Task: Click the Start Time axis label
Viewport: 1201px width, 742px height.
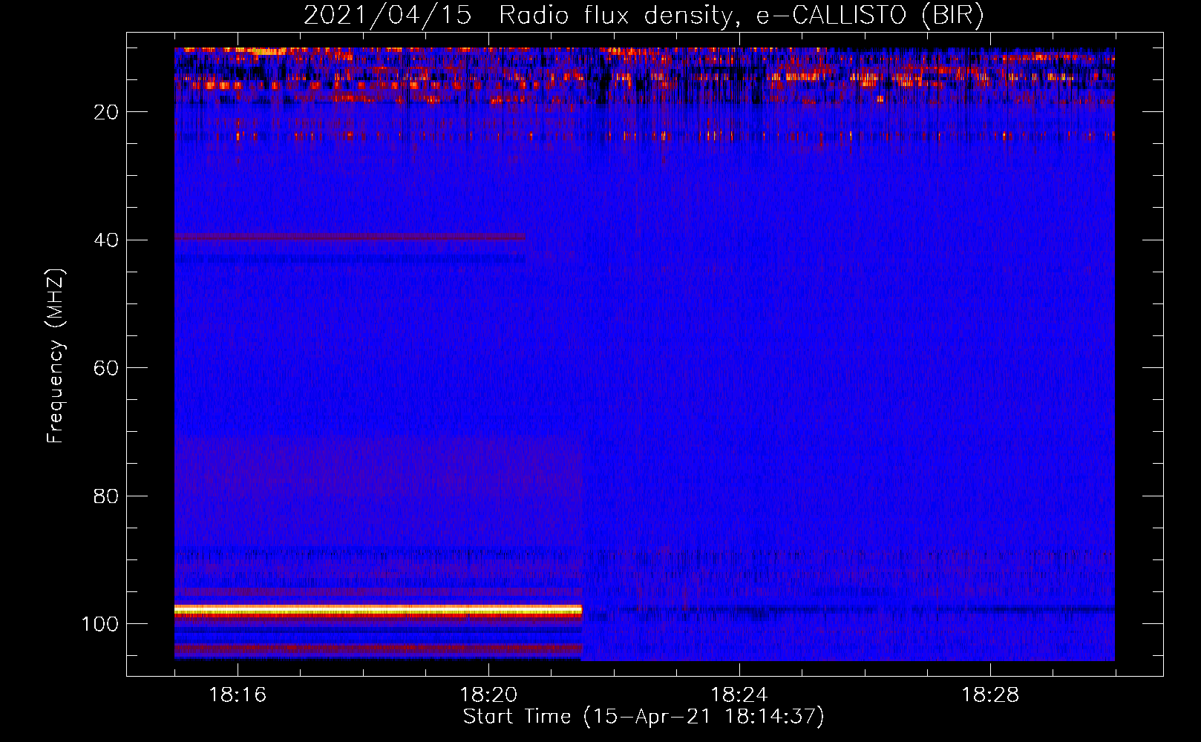Action: pos(644,717)
